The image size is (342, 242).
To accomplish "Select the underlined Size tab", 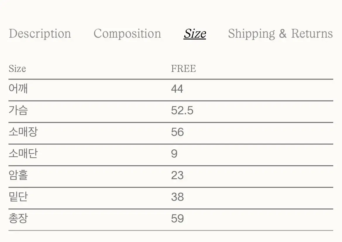I will [195, 34].
